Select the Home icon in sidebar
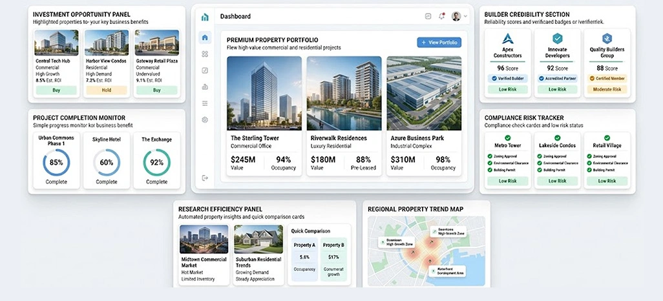The width and height of the screenshot is (663, 301). pyautogui.click(x=205, y=37)
